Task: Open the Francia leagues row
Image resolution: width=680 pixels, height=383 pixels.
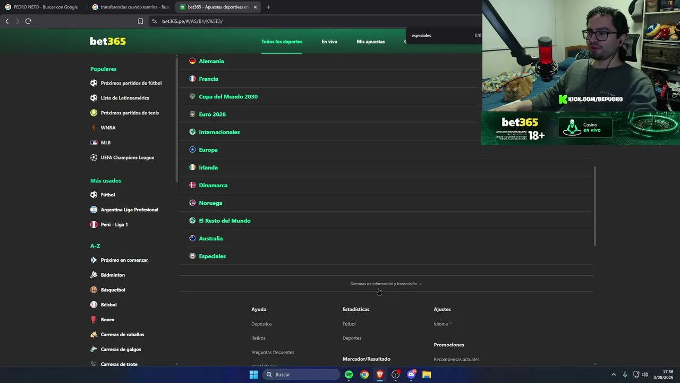Action: pos(386,79)
